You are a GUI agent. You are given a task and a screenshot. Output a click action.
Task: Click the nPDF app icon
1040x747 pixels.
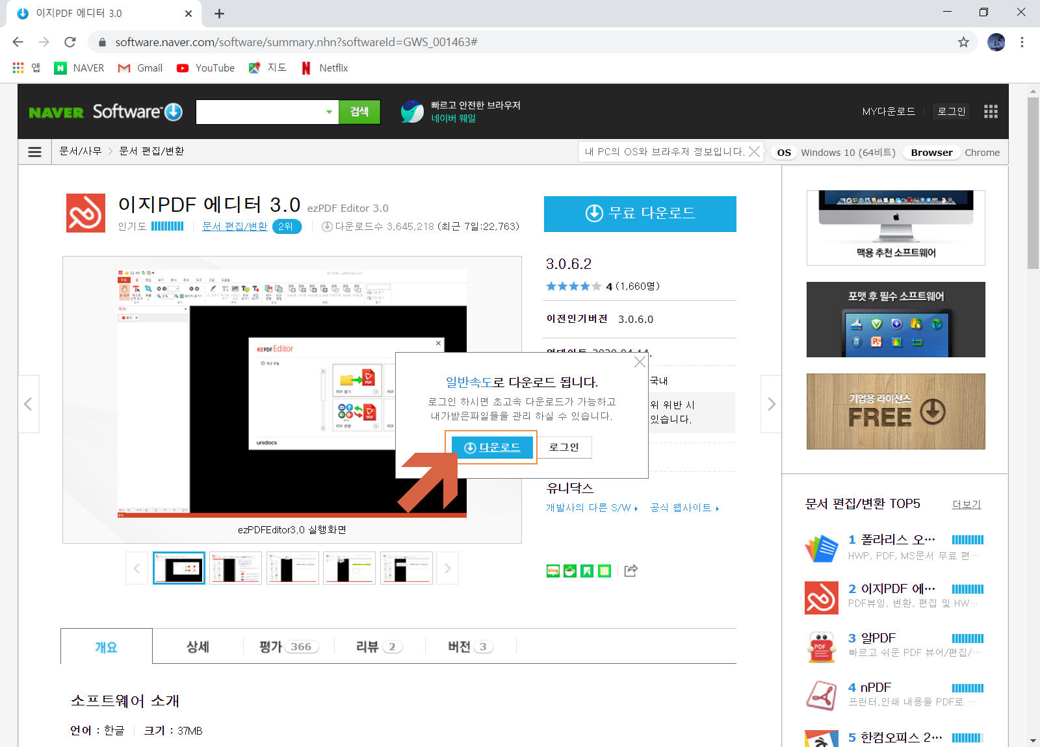click(x=822, y=696)
